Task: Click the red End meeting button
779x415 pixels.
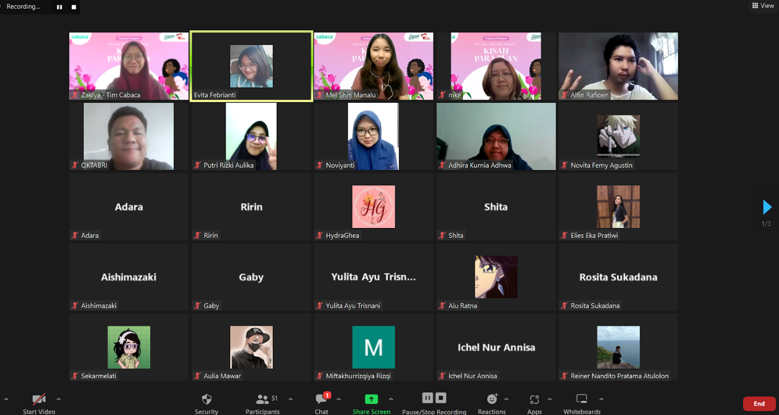Action: tap(759, 404)
